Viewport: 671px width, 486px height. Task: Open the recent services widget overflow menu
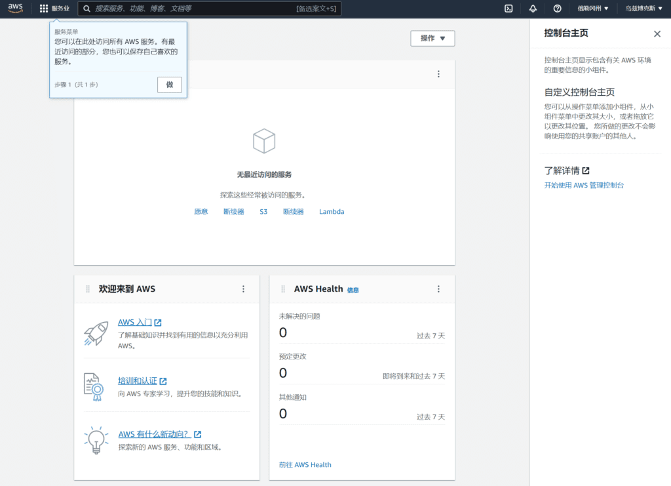click(x=438, y=74)
